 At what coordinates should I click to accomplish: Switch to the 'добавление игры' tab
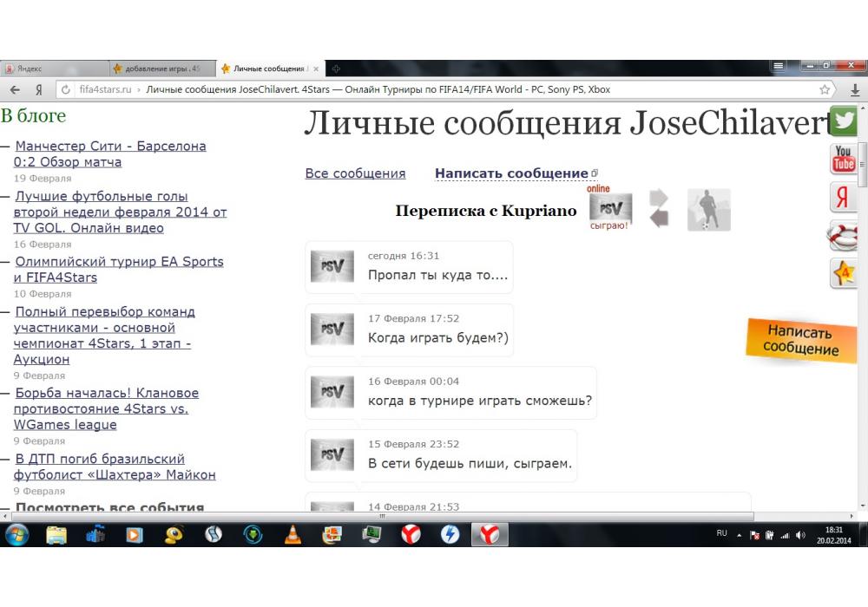(161, 69)
